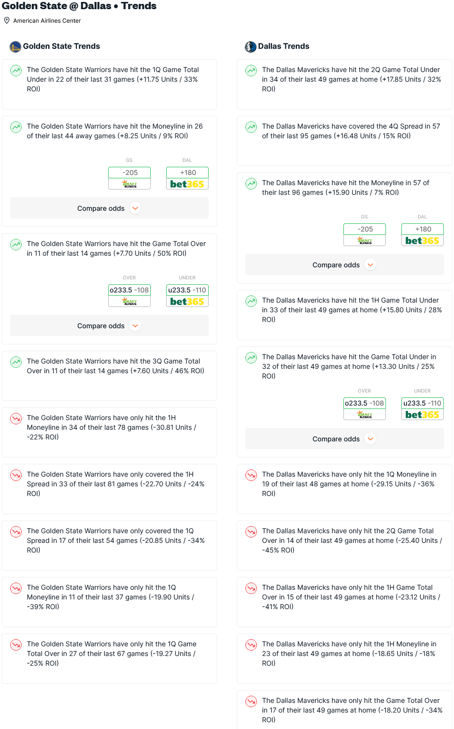Expand Compare odds under Warriors Moneyline trend
The height and width of the screenshot is (729, 454).
coord(109,208)
